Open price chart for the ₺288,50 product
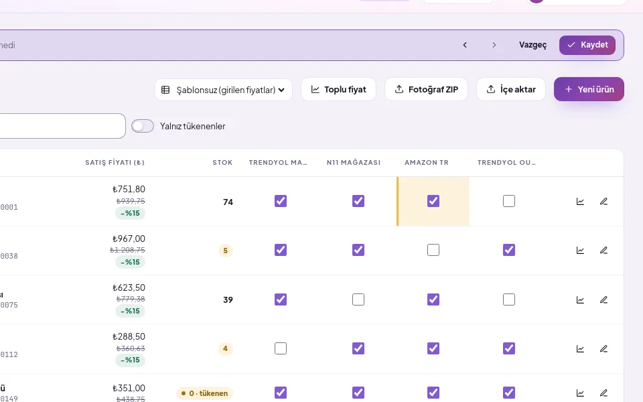 click(580, 348)
